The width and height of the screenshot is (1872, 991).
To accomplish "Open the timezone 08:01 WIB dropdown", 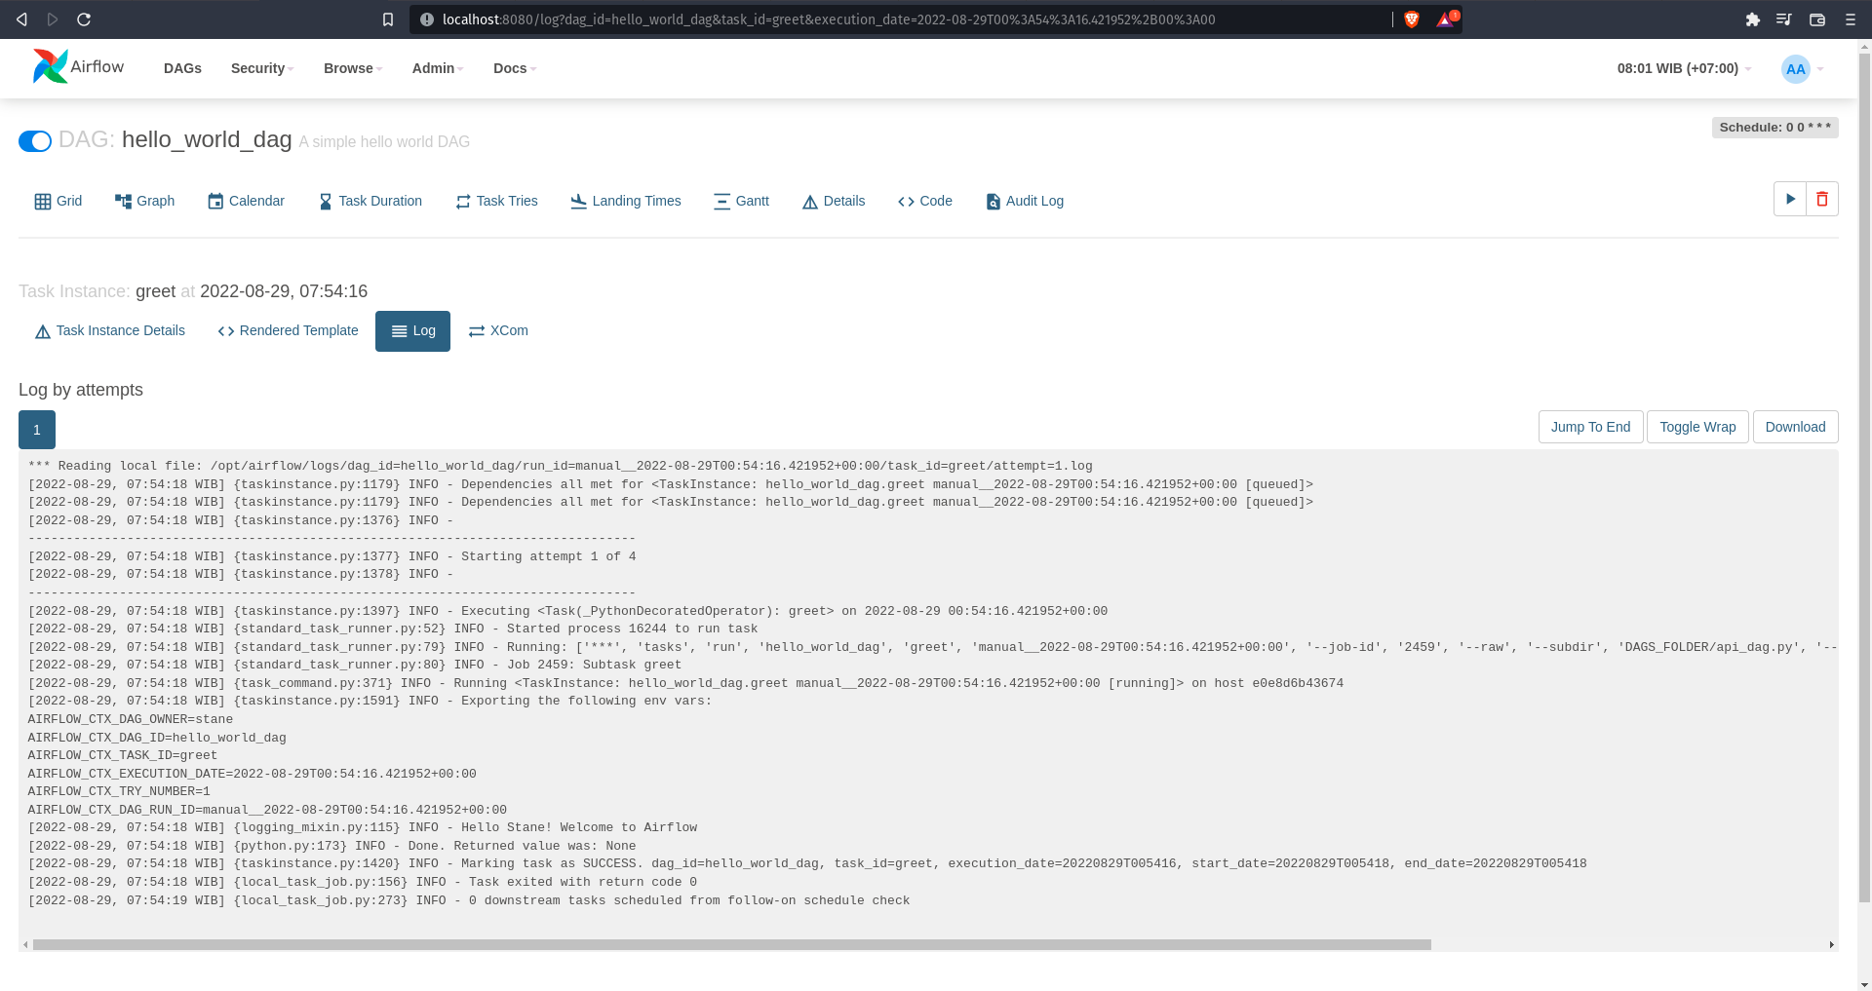I will (1684, 68).
